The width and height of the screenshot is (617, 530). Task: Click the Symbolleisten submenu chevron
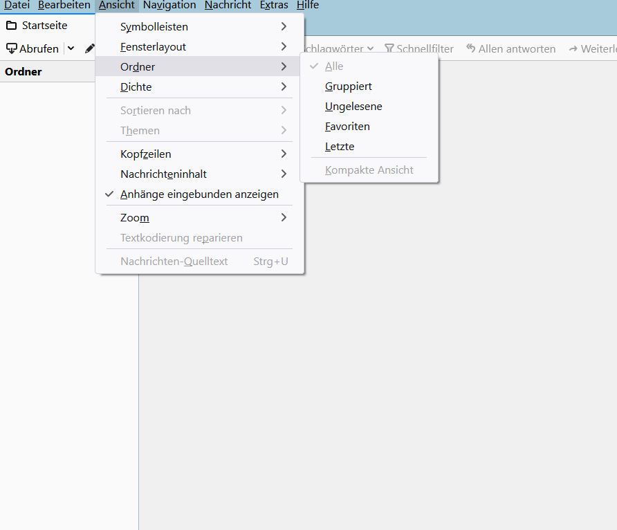pyautogui.click(x=284, y=26)
